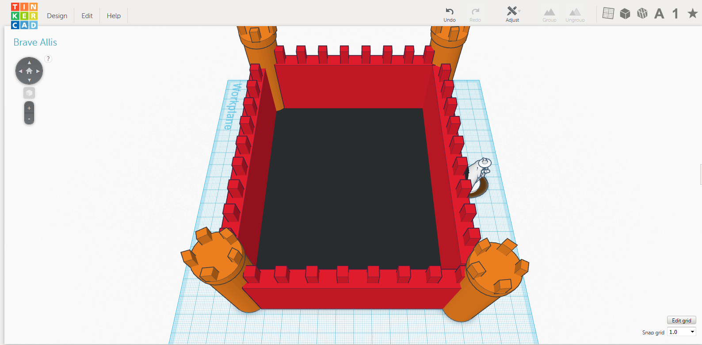This screenshot has width=702, height=345.
Task: Reset to home view
Action: coord(29,71)
